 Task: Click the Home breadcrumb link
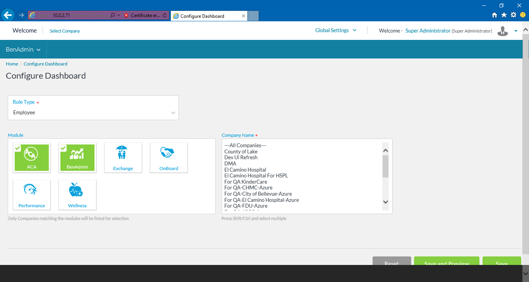pyautogui.click(x=12, y=64)
